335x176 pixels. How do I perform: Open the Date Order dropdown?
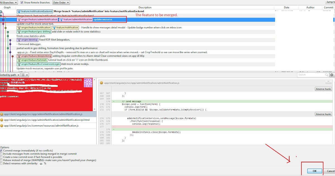point(61,2)
